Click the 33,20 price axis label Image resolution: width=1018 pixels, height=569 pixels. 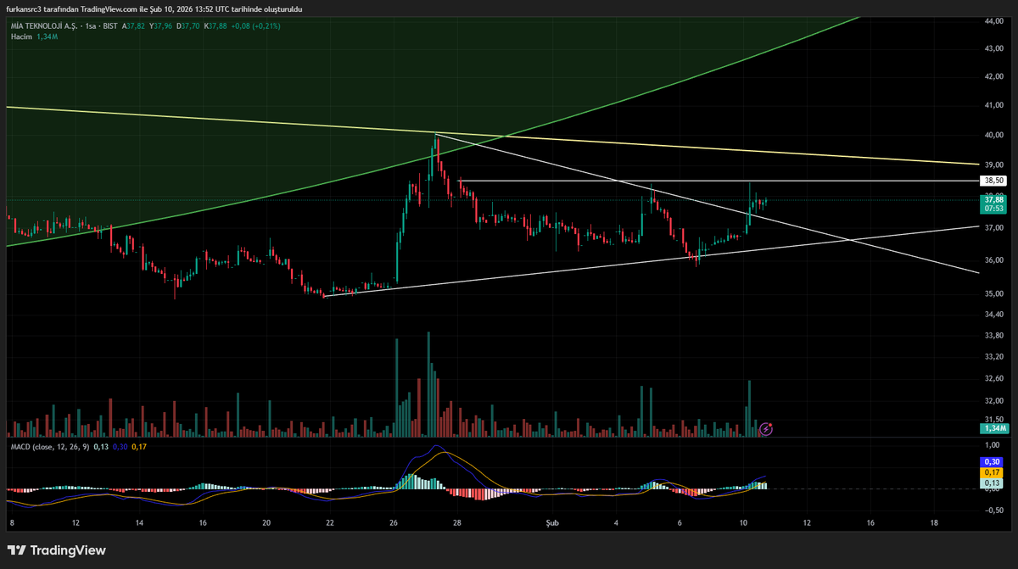pyautogui.click(x=994, y=357)
